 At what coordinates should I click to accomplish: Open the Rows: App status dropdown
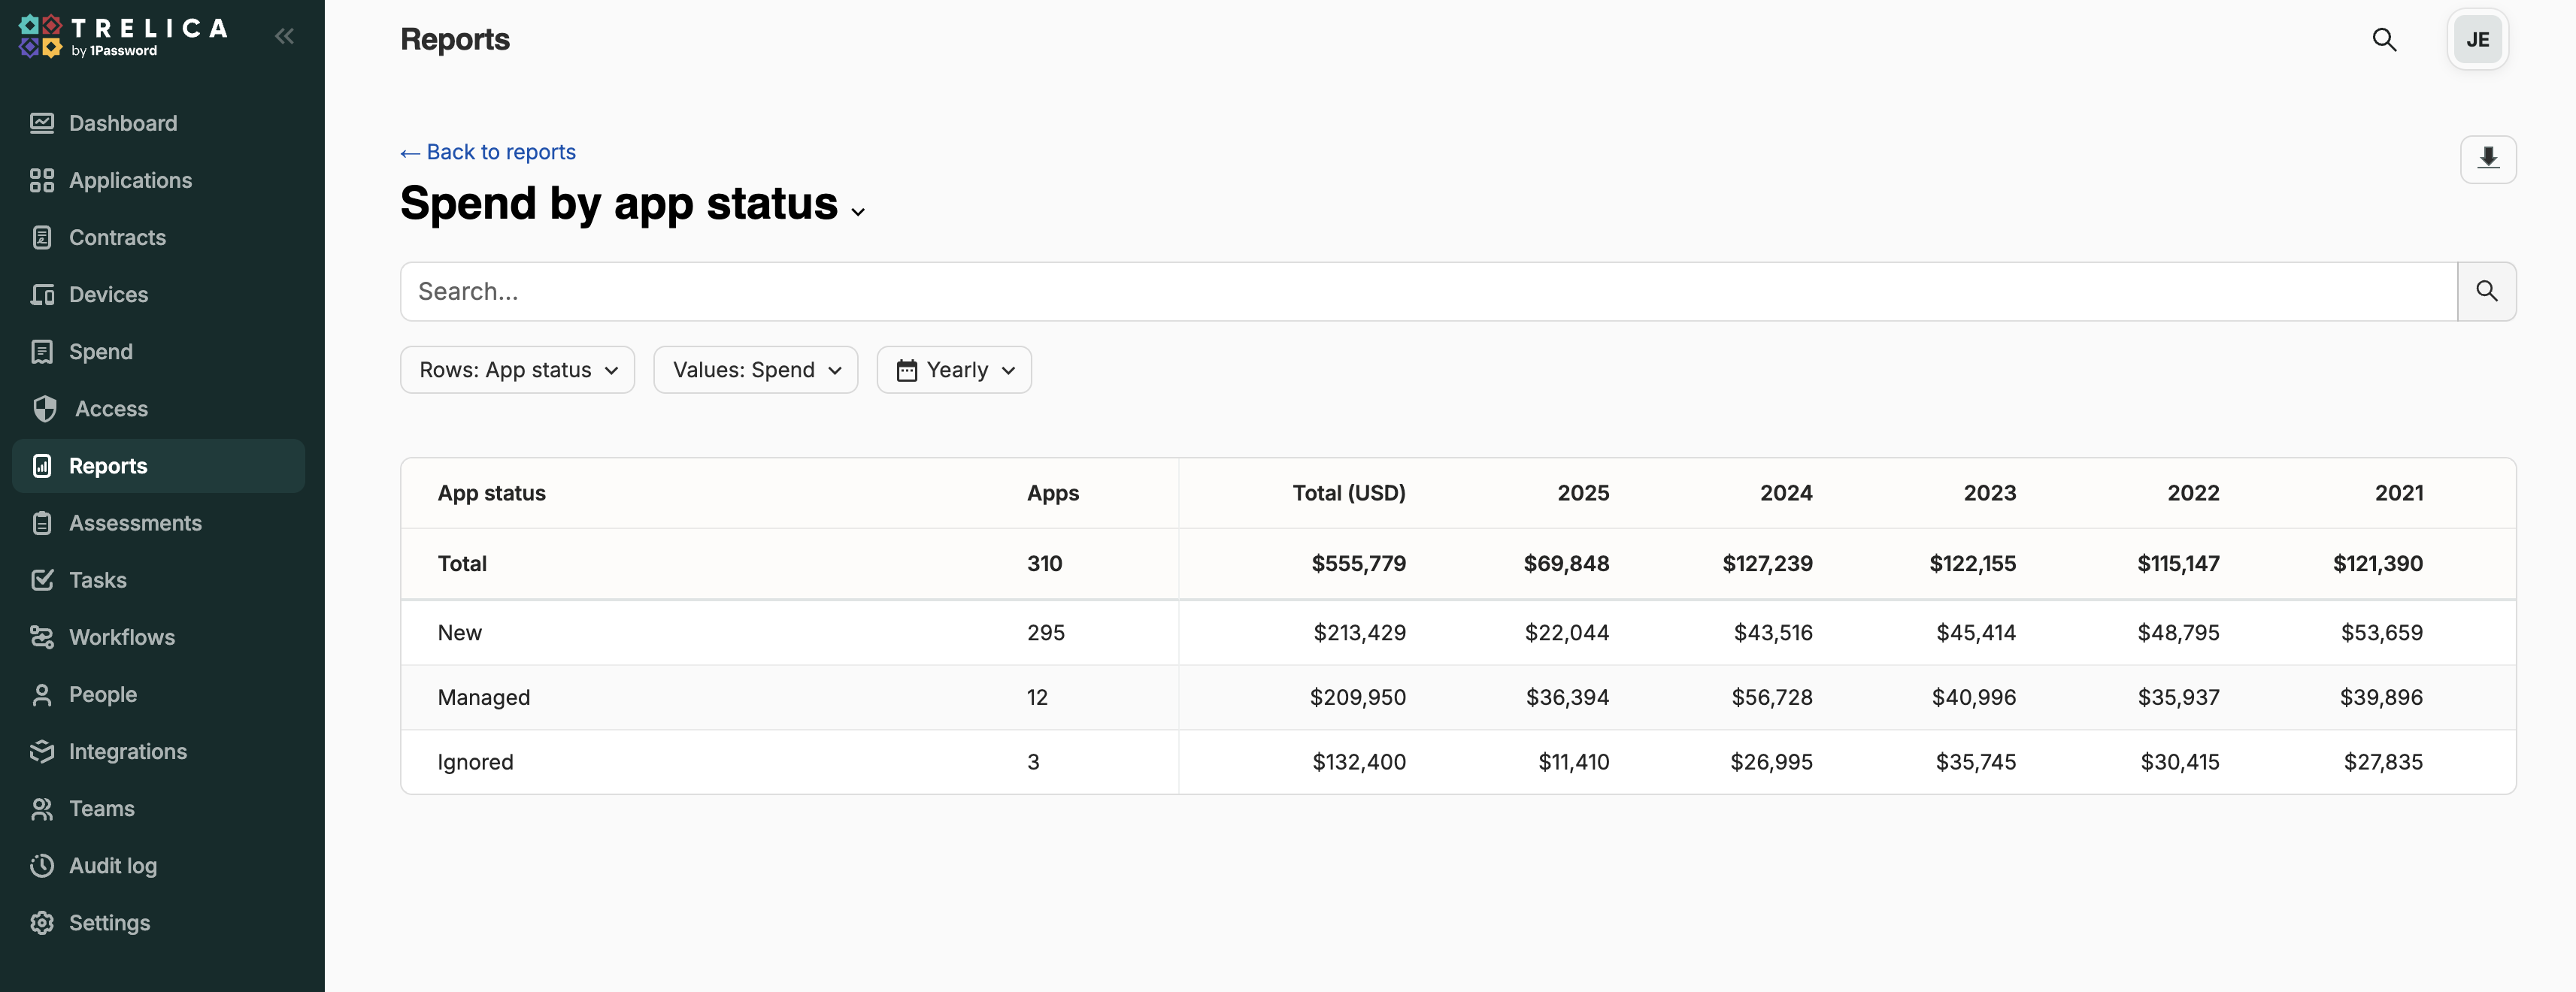517,370
